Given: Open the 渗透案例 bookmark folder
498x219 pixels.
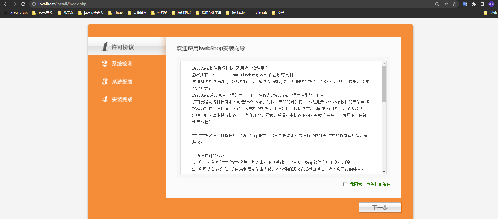Looking at the screenshot, I should point(236,13).
